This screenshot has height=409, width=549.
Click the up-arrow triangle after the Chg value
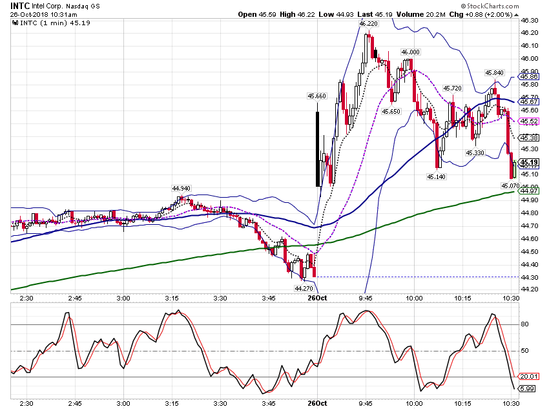516,15
